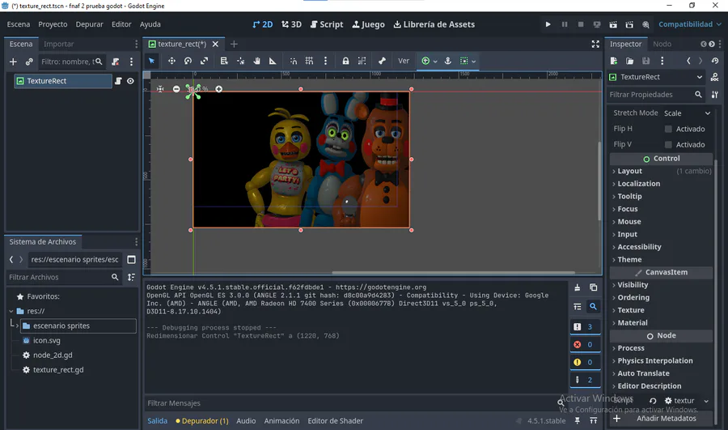Open the Compatibilidad renderer dropdown
The height and width of the screenshot is (430, 728).
click(x=690, y=24)
